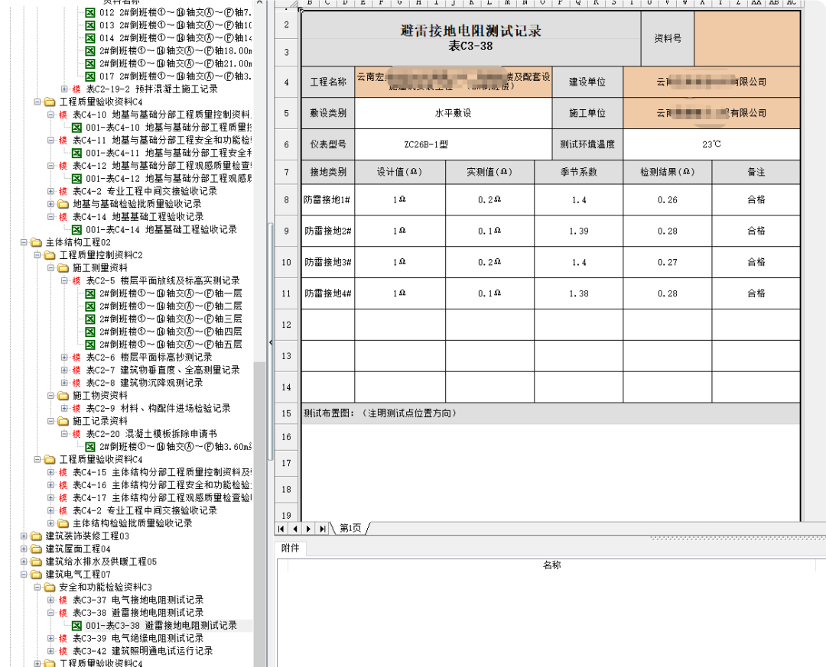Click the 资料号 value cell
826x667 pixels.
pos(747,38)
